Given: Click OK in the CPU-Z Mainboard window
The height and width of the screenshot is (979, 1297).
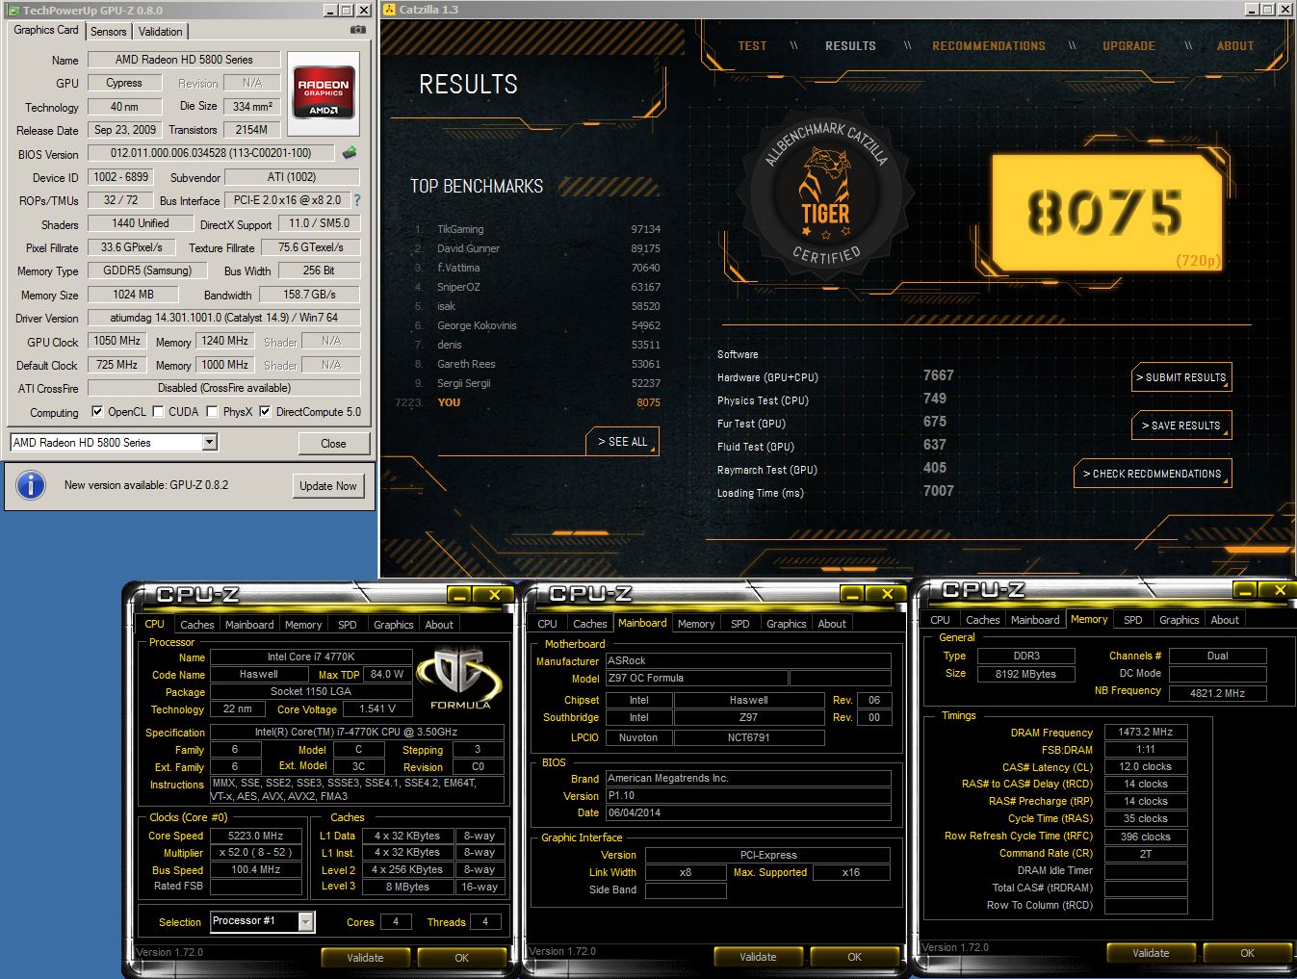Looking at the screenshot, I should point(854,957).
